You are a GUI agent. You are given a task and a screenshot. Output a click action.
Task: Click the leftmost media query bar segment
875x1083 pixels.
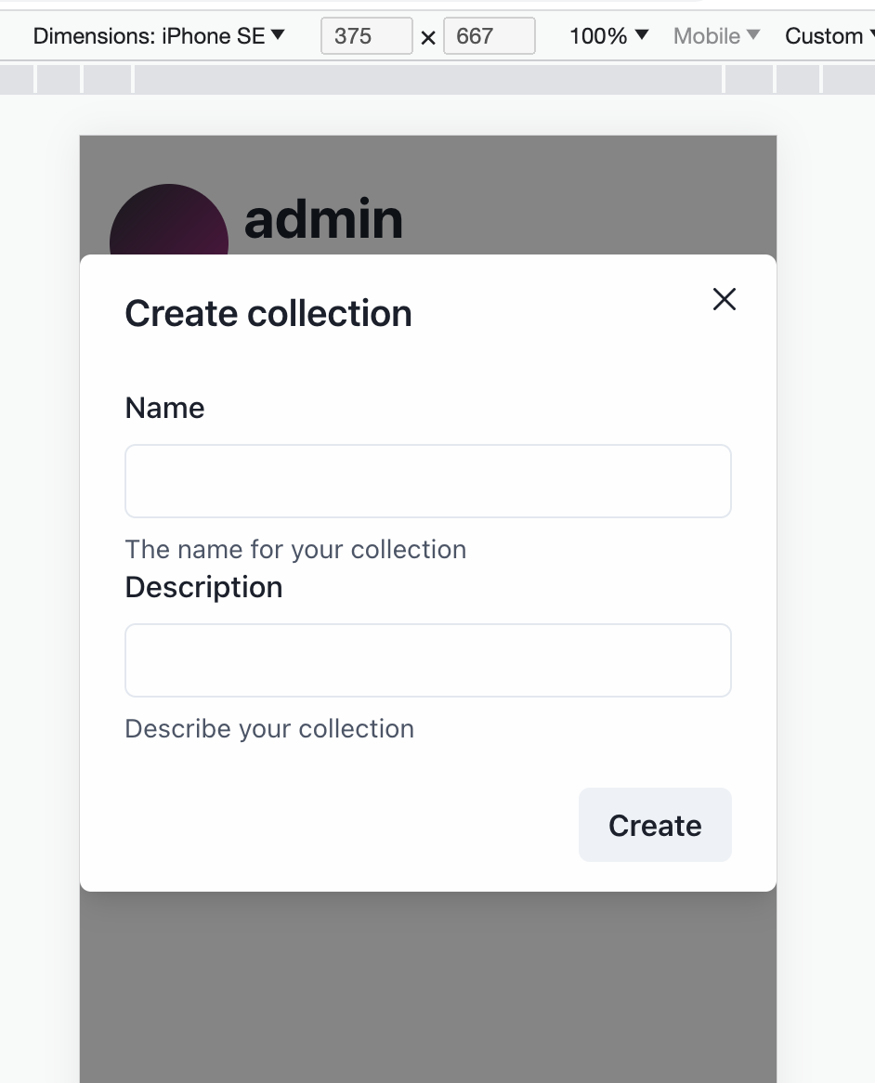tap(15, 79)
